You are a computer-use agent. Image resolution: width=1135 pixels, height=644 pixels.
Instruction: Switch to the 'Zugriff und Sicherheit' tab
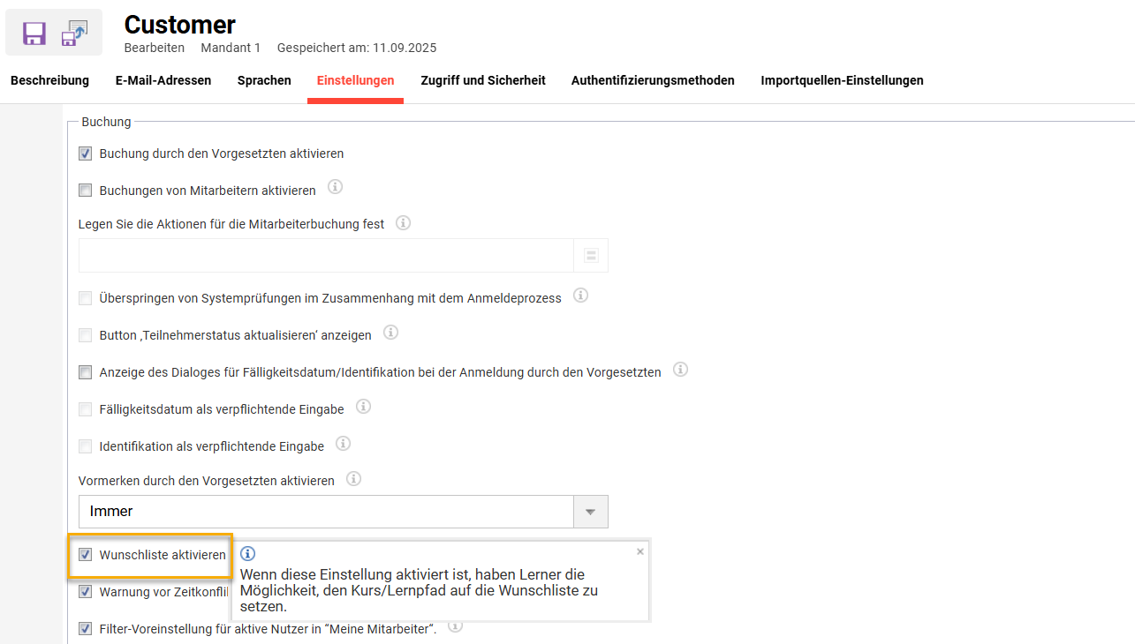[x=482, y=80]
